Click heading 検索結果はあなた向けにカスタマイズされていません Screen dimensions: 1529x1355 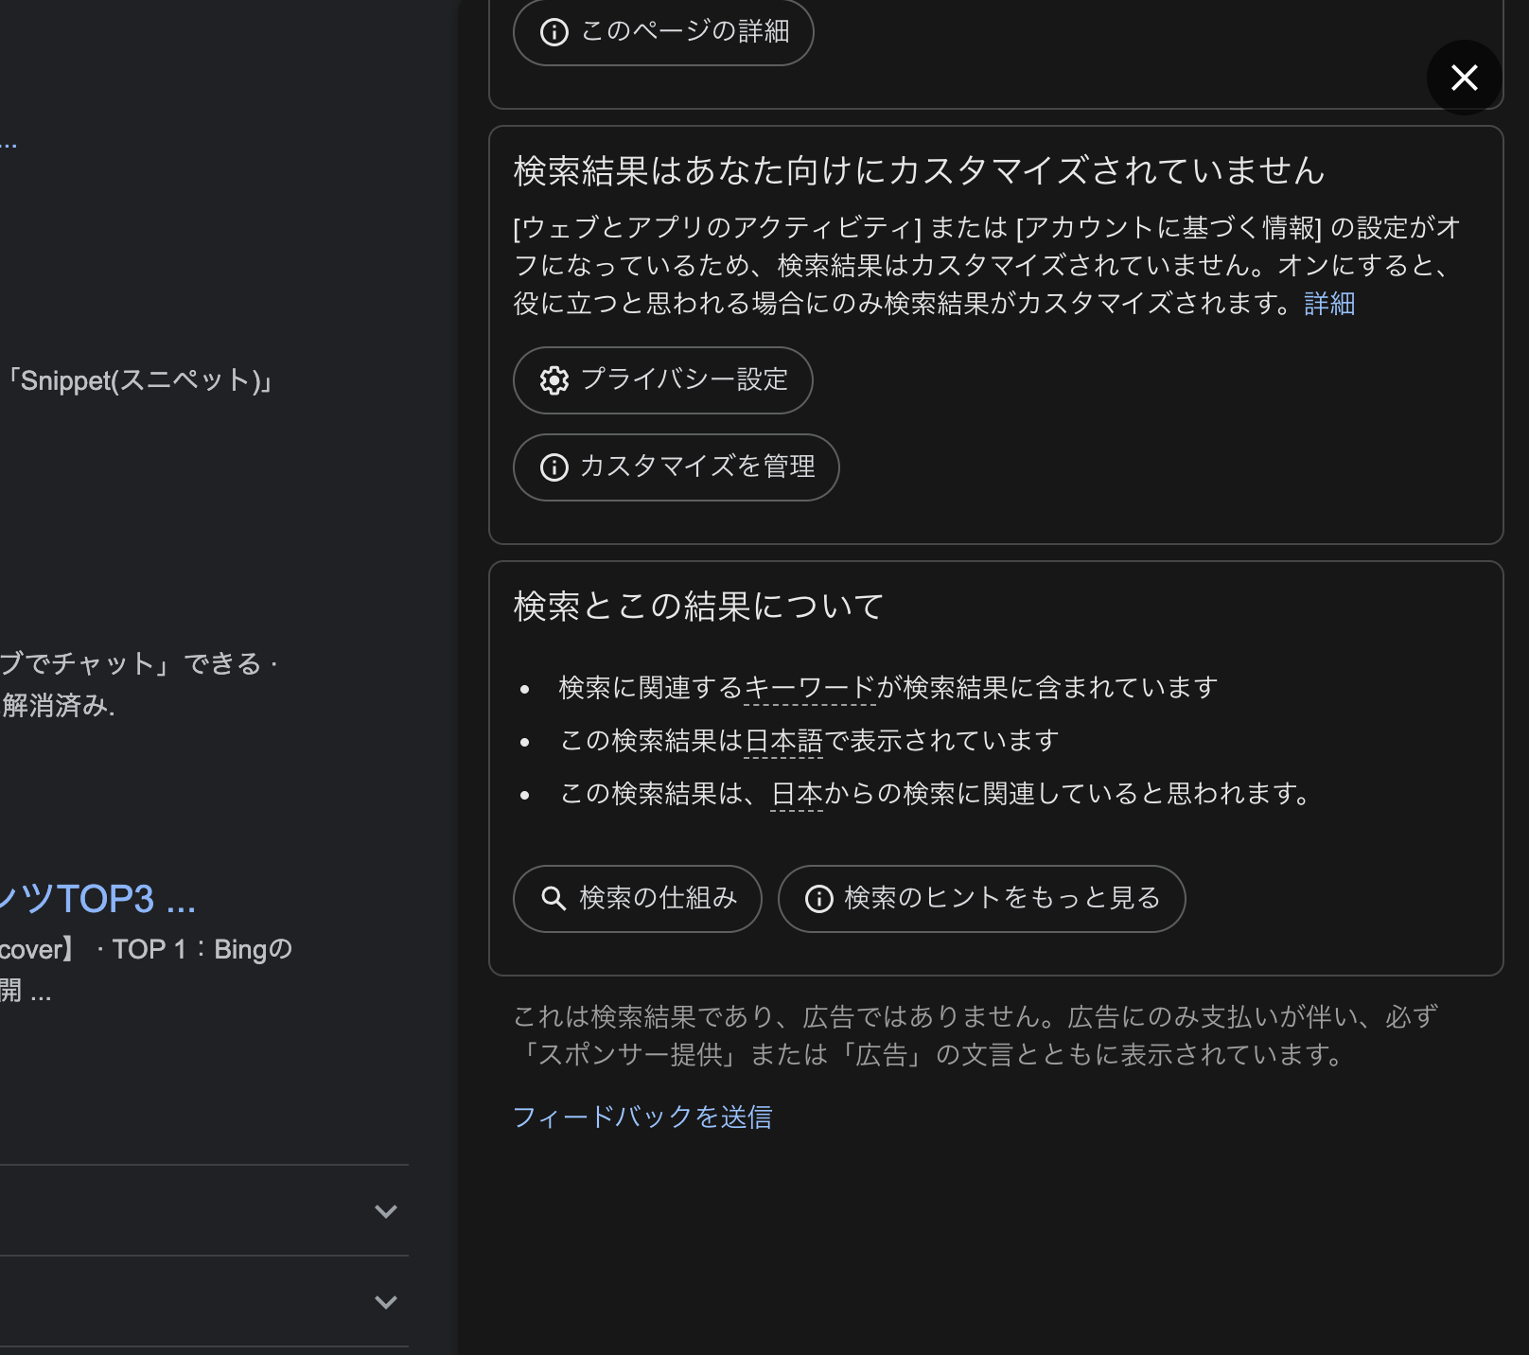[x=919, y=171]
